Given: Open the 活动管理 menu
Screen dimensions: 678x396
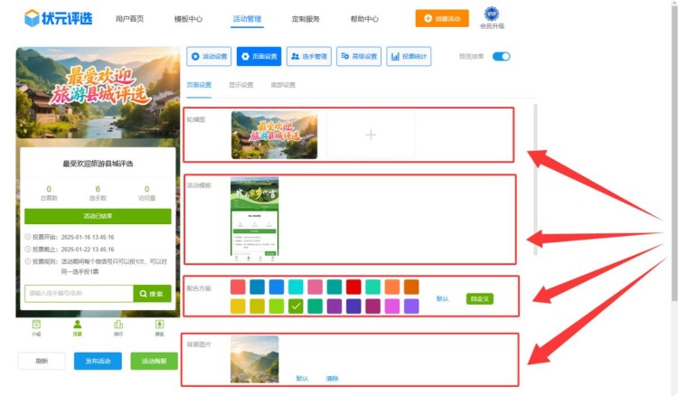Looking at the screenshot, I should coord(247,19).
